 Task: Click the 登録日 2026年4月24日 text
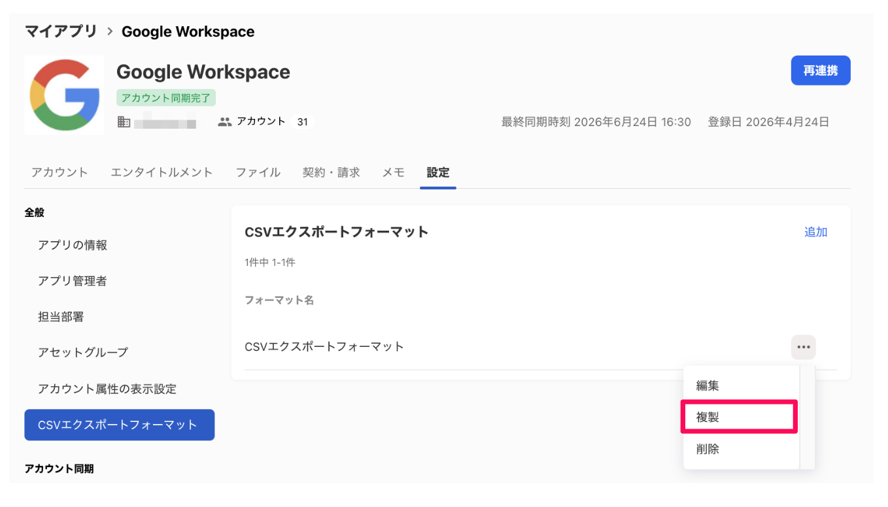(x=769, y=122)
